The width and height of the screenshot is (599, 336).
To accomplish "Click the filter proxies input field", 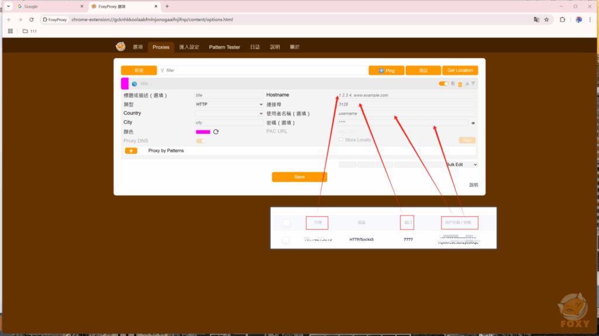I will pyautogui.click(x=263, y=70).
